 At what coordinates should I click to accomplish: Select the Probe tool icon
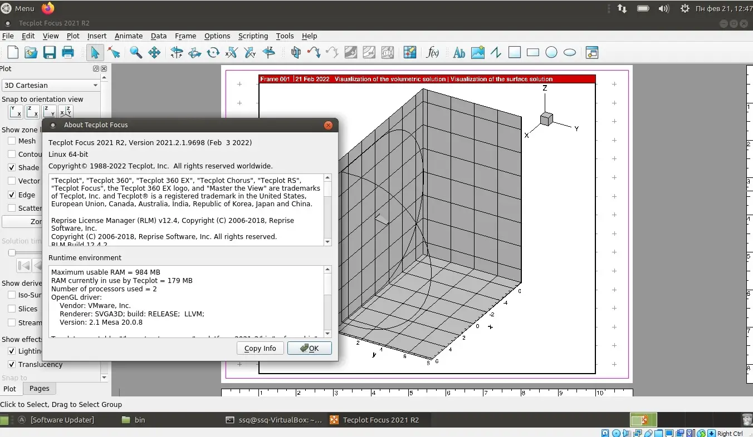pyautogui.click(x=410, y=52)
